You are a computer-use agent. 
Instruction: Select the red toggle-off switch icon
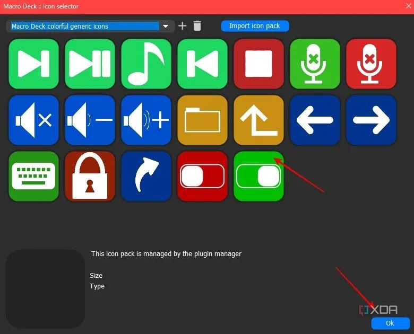pos(202,176)
